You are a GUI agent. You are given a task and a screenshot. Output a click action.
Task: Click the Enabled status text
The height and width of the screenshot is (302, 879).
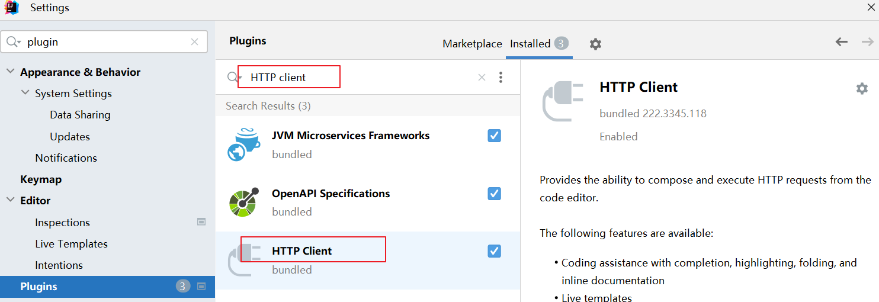(x=618, y=136)
